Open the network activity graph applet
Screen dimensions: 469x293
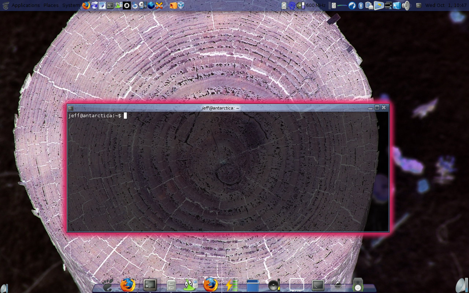pos(342,5)
